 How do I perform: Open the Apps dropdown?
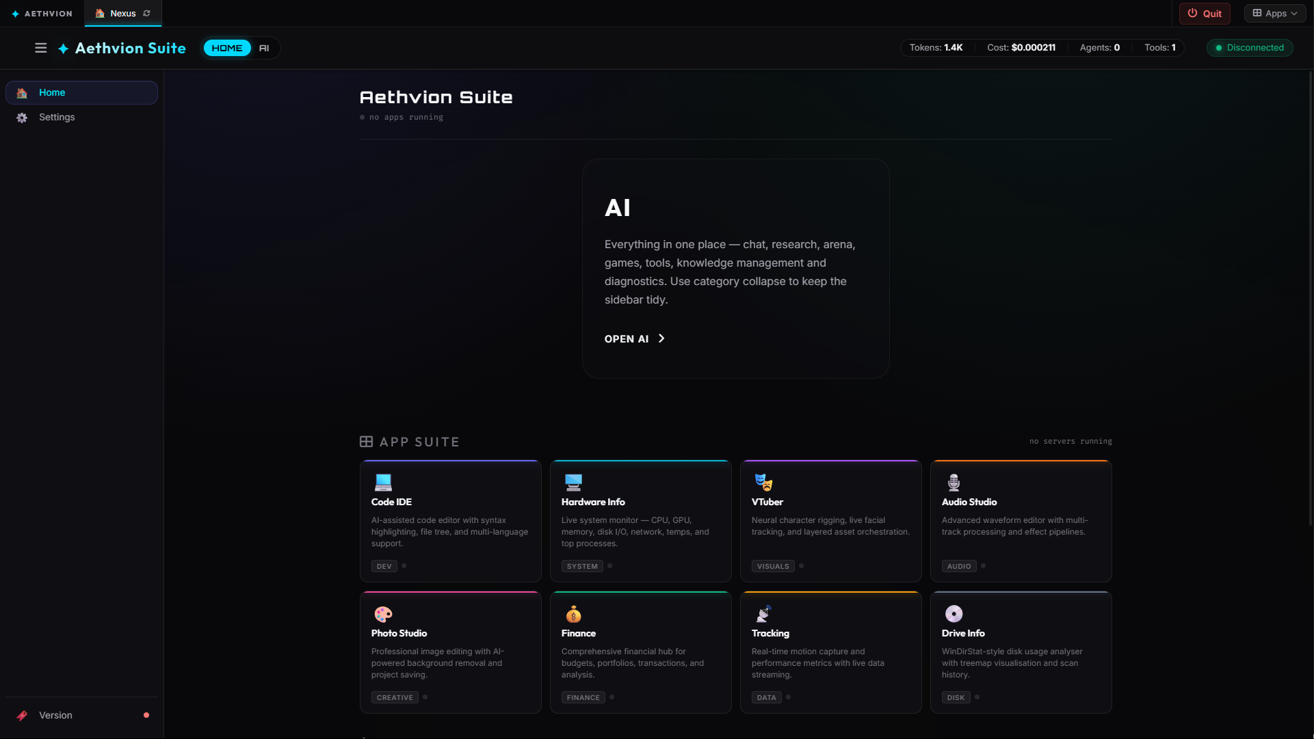click(x=1274, y=13)
